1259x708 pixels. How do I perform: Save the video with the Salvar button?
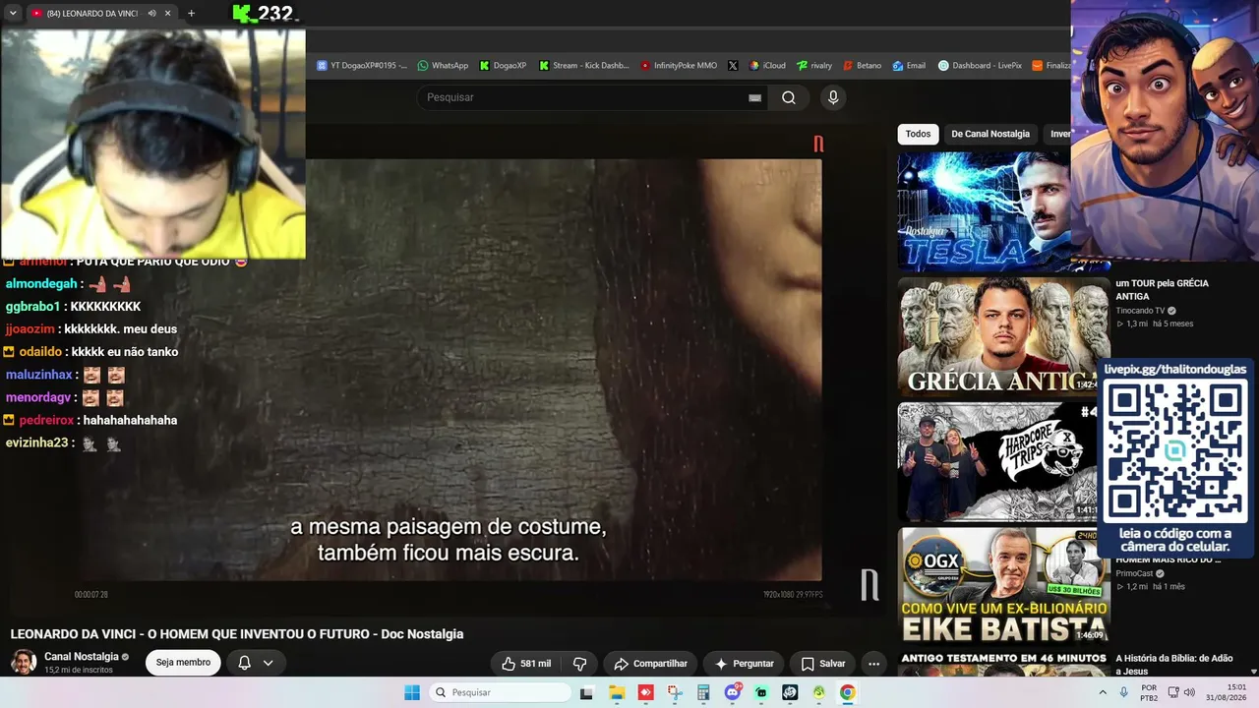pyautogui.click(x=823, y=664)
